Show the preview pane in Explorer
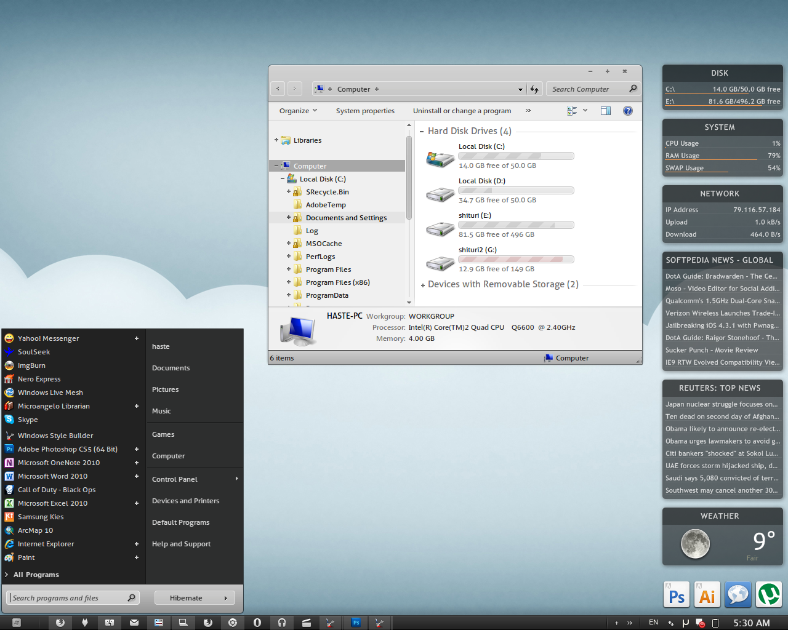 click(606, 111)
